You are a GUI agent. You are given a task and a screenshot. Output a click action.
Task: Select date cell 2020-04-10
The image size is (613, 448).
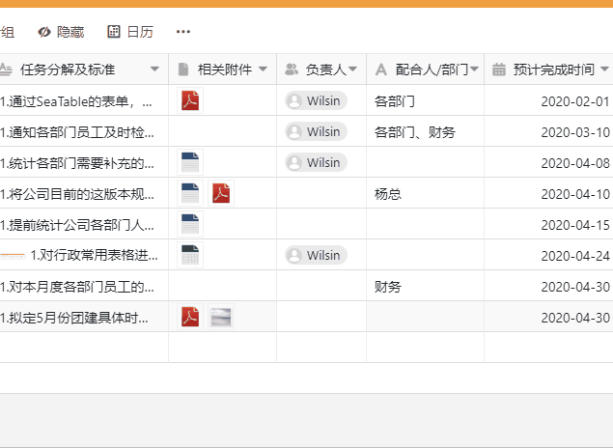click(549, 193)
